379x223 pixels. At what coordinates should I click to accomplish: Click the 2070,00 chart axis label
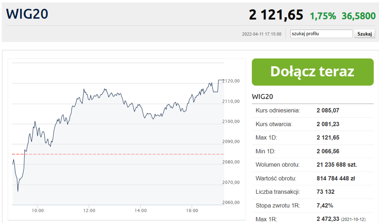[x=231, y=182]
